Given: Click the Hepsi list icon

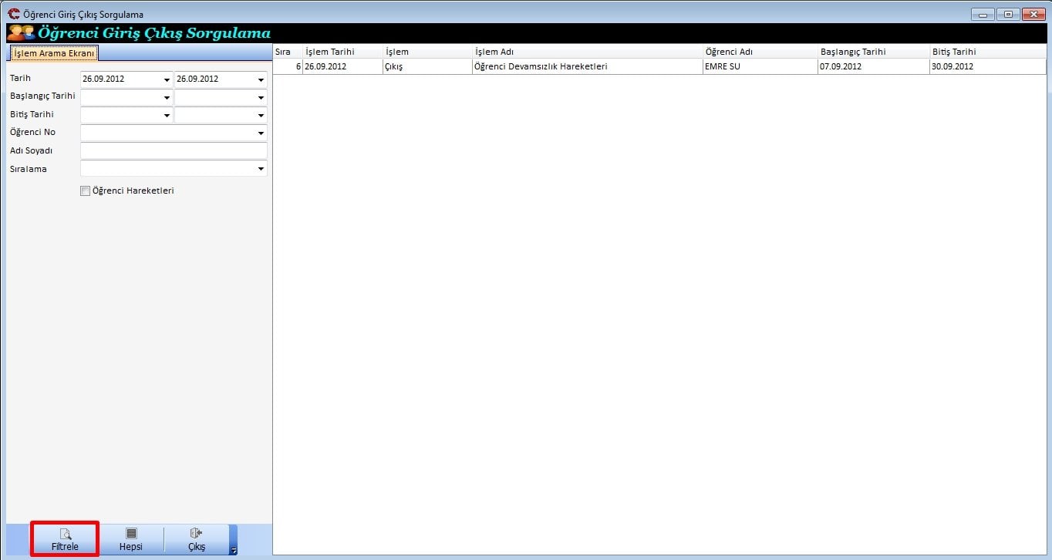Looking at the screenshot, I should (x=131, y=533).
